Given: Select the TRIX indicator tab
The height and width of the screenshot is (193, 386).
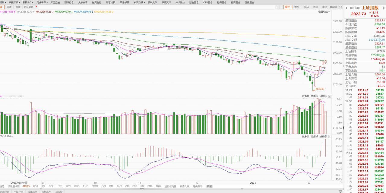Looking at the screenshot, I should (x=158, y=186).
